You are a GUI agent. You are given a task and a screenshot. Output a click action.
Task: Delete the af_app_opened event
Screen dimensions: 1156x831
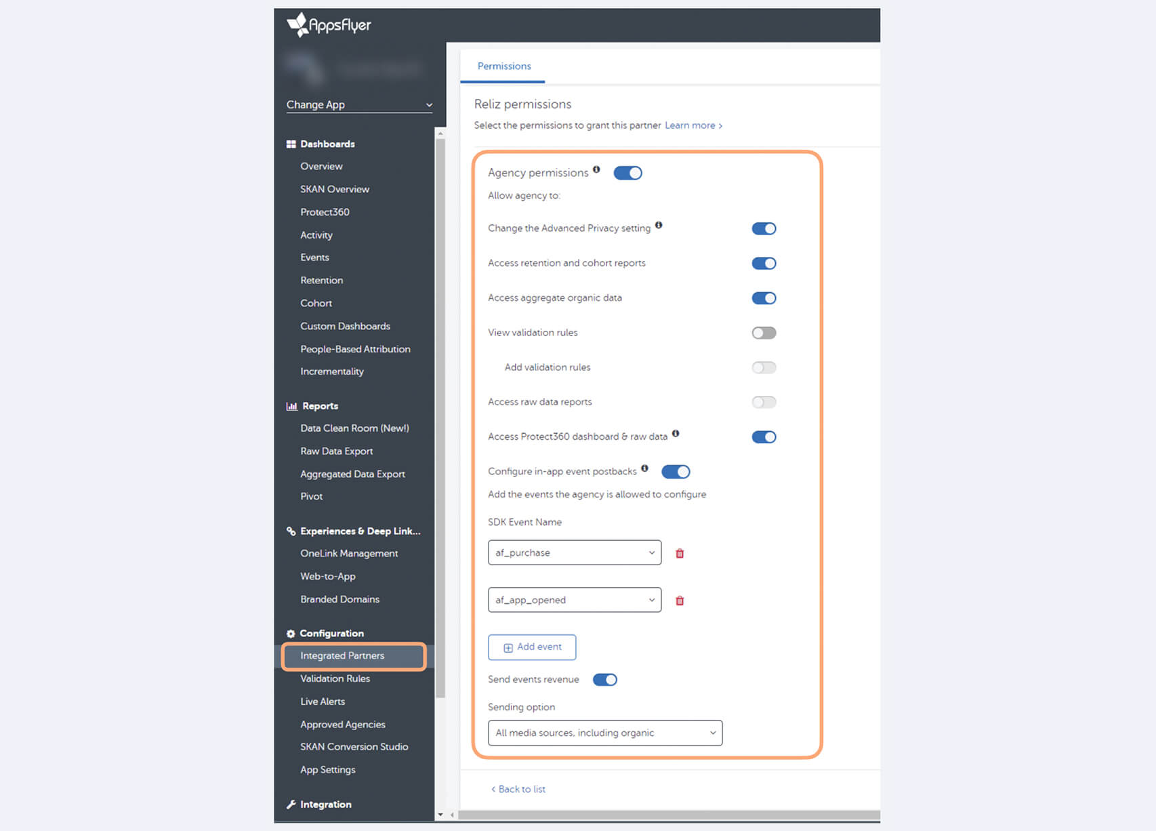[680, 601]
